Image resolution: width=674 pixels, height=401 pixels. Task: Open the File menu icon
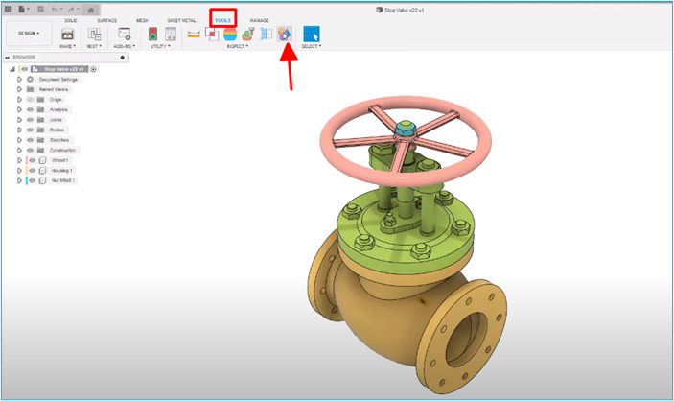(21, 9)
